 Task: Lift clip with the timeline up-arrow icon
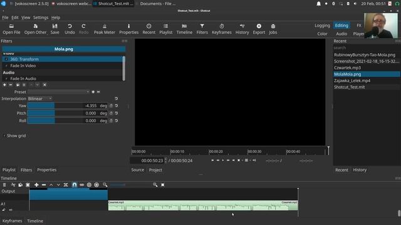click(x=51, y=185)
